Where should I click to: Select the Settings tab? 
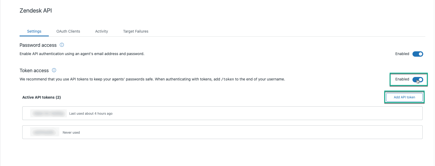tap(34, 31)
